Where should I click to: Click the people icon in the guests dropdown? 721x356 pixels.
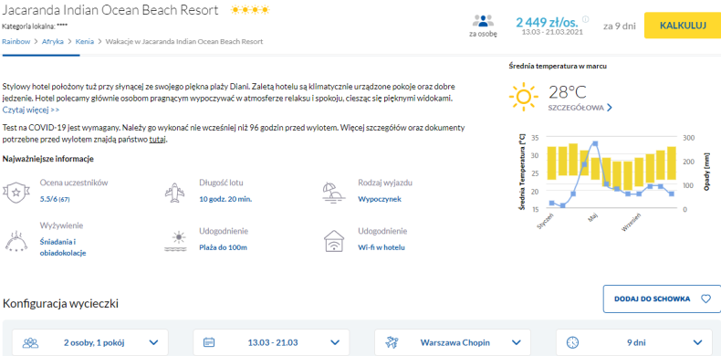point(30,342)
